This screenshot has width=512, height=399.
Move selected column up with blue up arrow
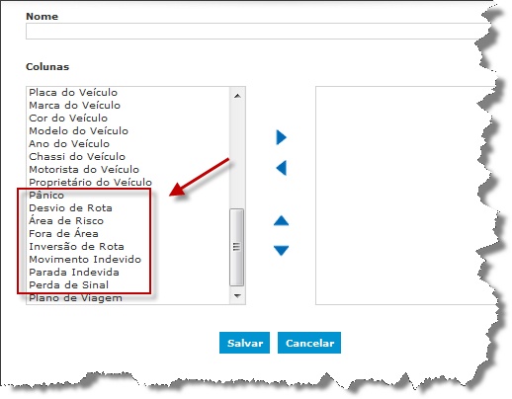coord(281,221)
